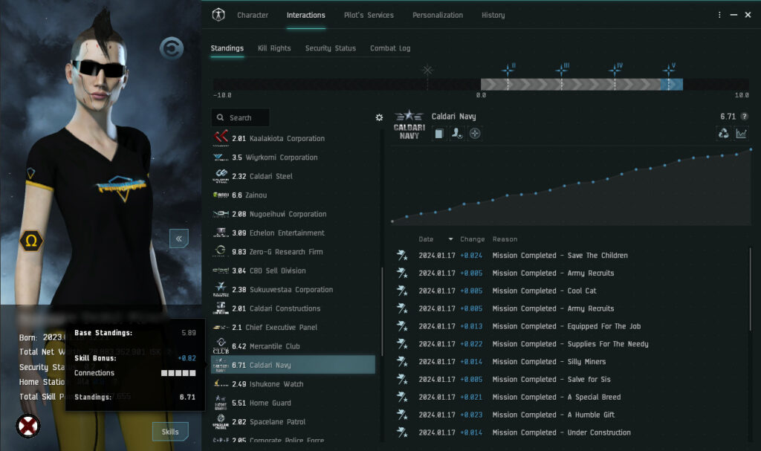Viewport: 761px width, 451px height.
Task: Select the Caldari Navy standings entry
Action: [x=293, y=365]
